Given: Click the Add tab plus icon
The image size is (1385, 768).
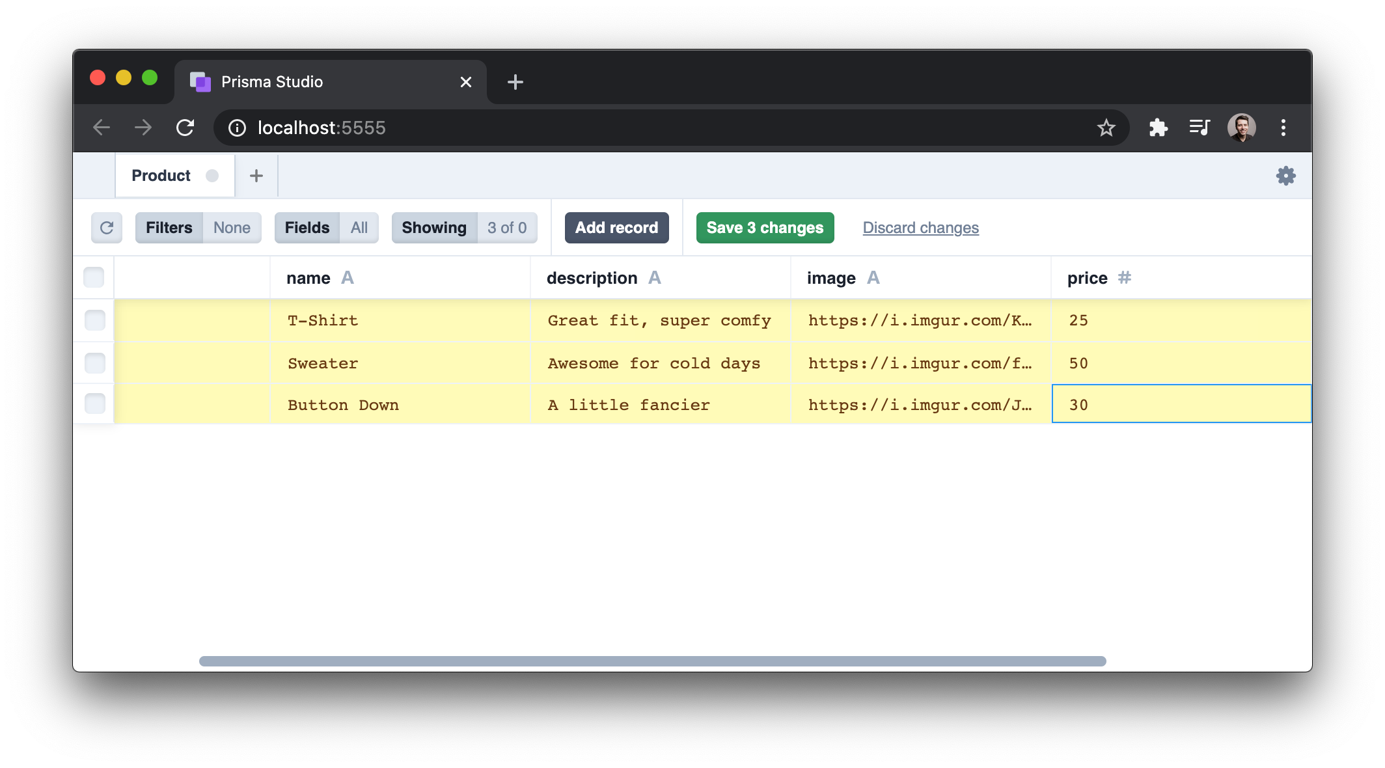Looking at the screenshot, I should pos(255,176).
